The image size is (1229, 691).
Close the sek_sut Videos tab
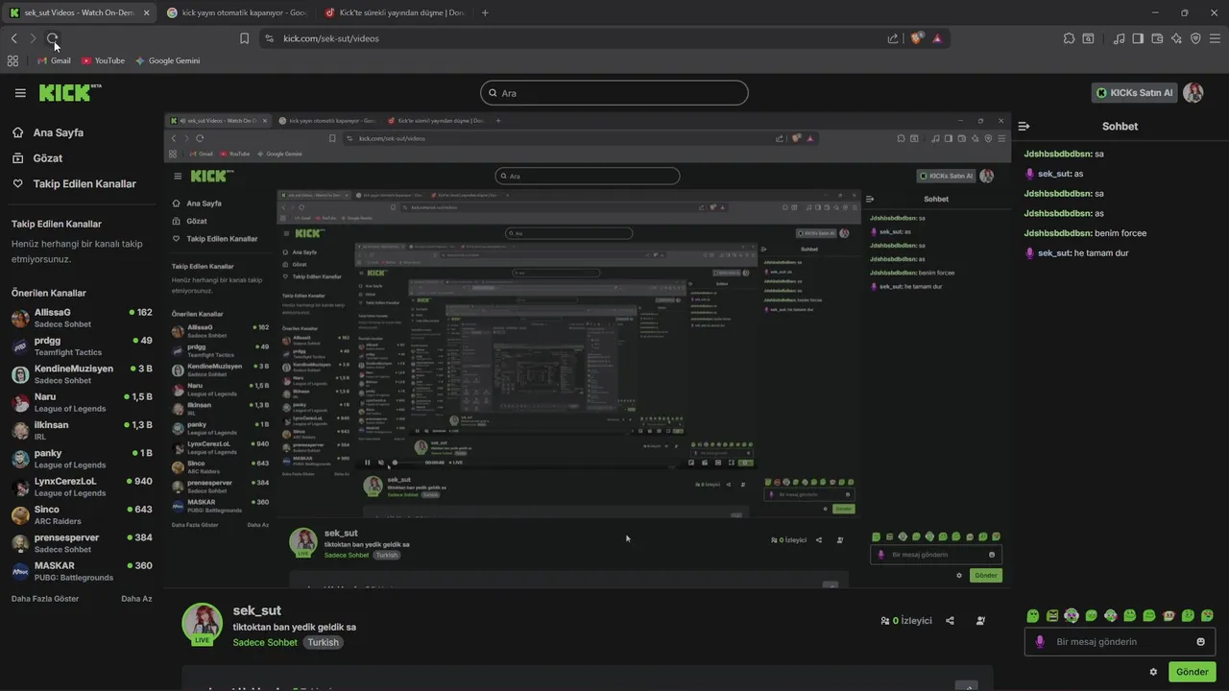pyautogui.click(x=146, y=12)
